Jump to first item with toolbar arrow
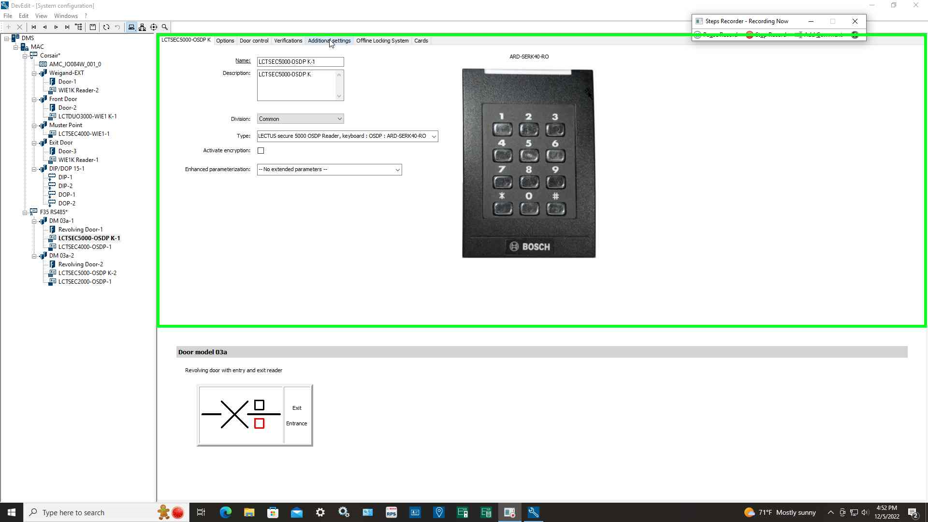This screenshot has width=928, height=522. [34, 27]
